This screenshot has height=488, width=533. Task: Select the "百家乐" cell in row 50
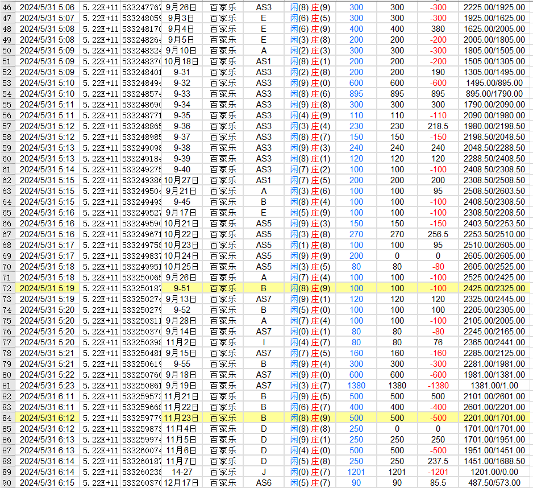pyautogui.click(x=226, y=50)
